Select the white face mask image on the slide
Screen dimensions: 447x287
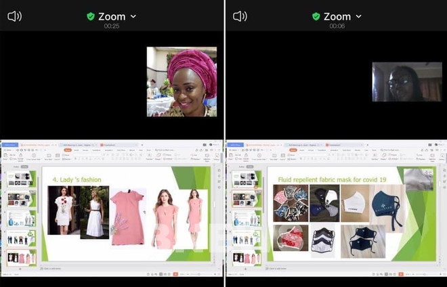355,203
